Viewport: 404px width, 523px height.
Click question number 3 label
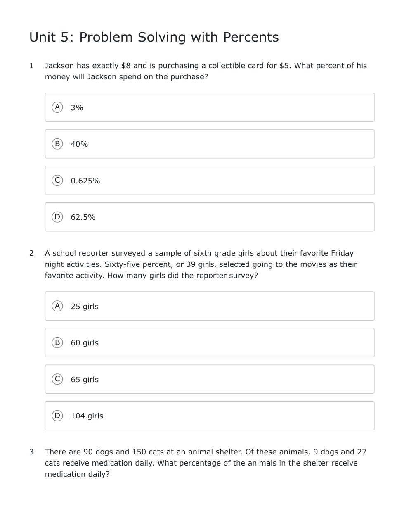pos(31,452)
